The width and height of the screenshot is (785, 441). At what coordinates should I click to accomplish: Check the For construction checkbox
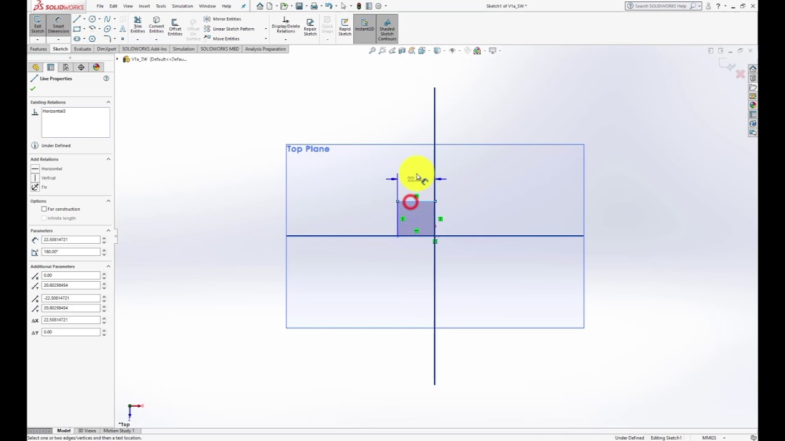point(44,209)
